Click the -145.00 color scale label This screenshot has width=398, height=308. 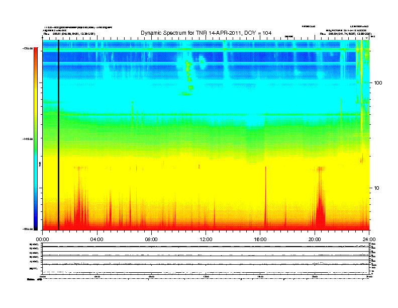(x=28, y=139)
